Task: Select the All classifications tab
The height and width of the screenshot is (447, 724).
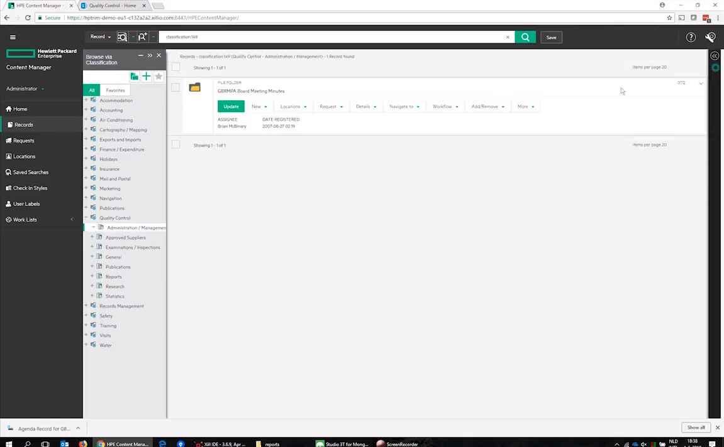Action: [x=92, y=90]
